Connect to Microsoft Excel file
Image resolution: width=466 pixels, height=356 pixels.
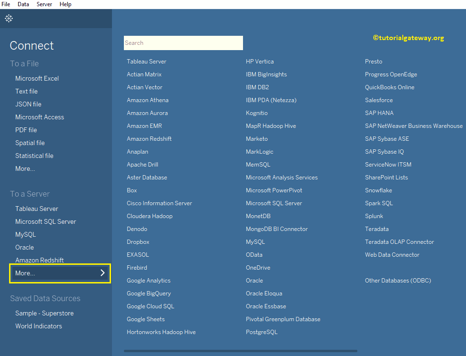37,78
